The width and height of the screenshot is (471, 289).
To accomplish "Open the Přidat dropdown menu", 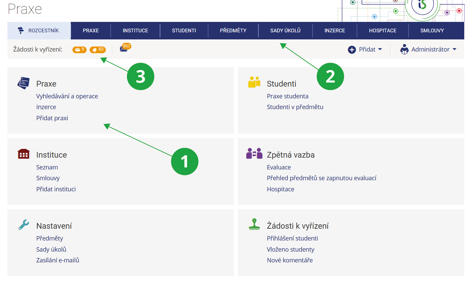I will [365, 50].
